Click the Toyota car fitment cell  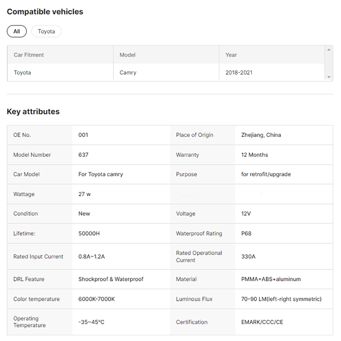click(23, 73)
